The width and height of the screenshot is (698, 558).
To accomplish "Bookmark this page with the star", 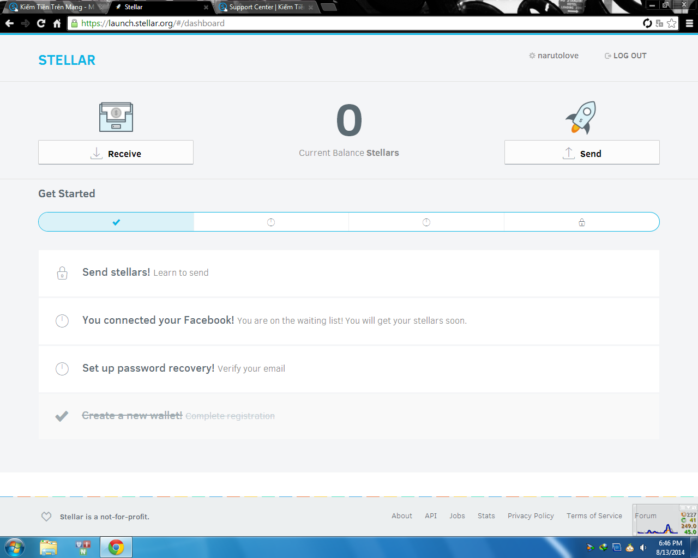I will point(672,23).
